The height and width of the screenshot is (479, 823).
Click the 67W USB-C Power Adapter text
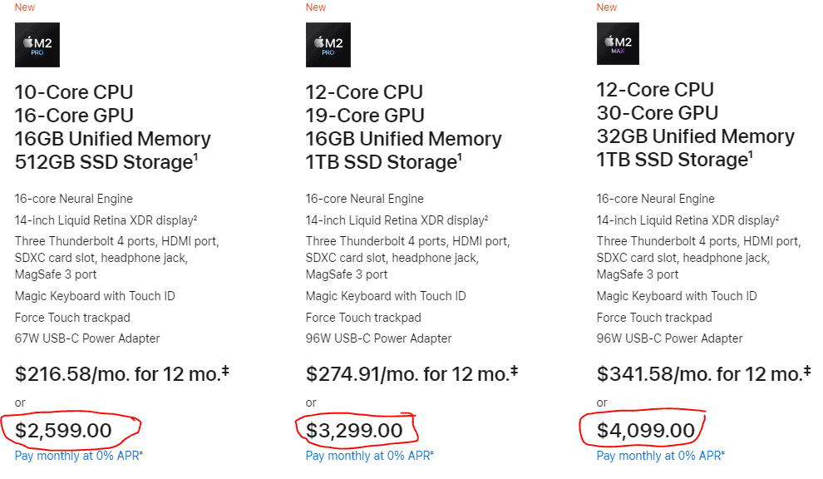[87, 338]
